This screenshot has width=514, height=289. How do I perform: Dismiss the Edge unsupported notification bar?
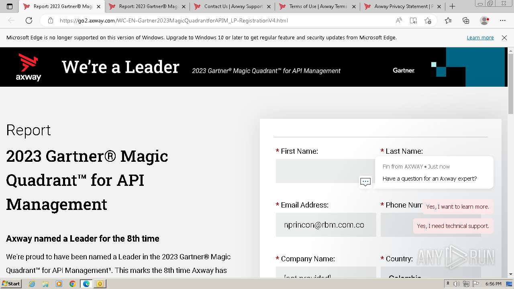504,38
